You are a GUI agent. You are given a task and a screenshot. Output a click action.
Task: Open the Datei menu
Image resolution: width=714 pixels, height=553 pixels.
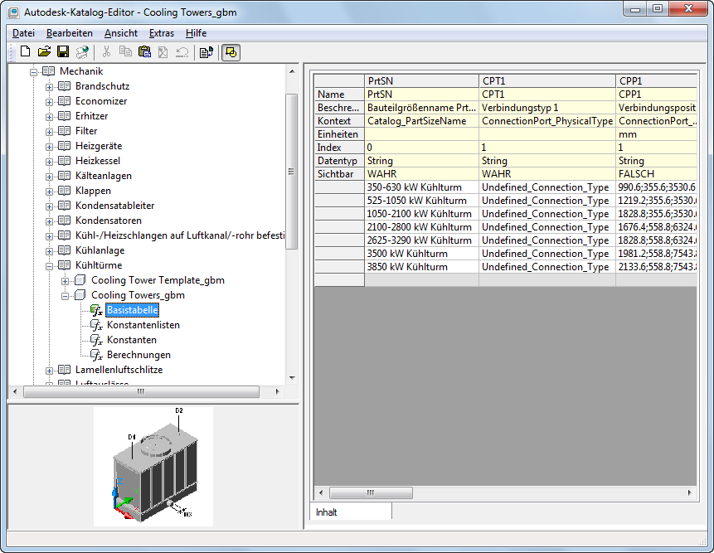[24, 33]
